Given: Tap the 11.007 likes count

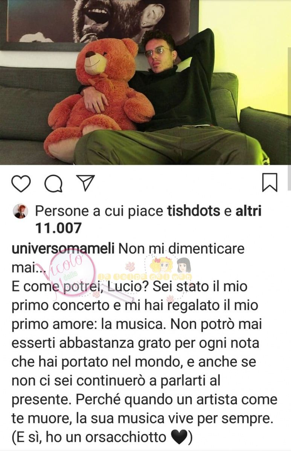Looking at the screenshot, I should click(x=58, y=228).
